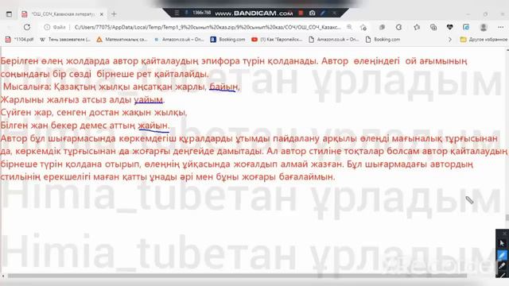The width and height of the screenshot is (509, 286).
Task: Click the line starting Берілген өлең жолдарда
Action: (x=234, y=61)
